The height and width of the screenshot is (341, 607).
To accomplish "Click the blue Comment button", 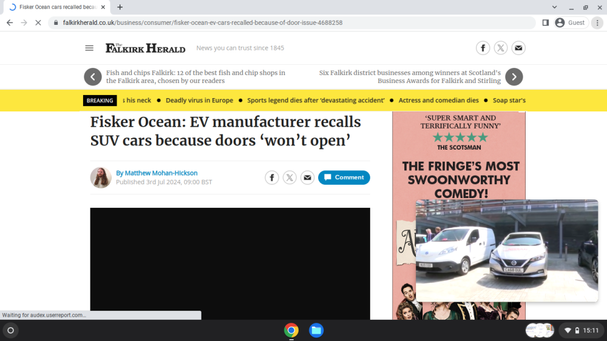I will [x=344, y=177].
